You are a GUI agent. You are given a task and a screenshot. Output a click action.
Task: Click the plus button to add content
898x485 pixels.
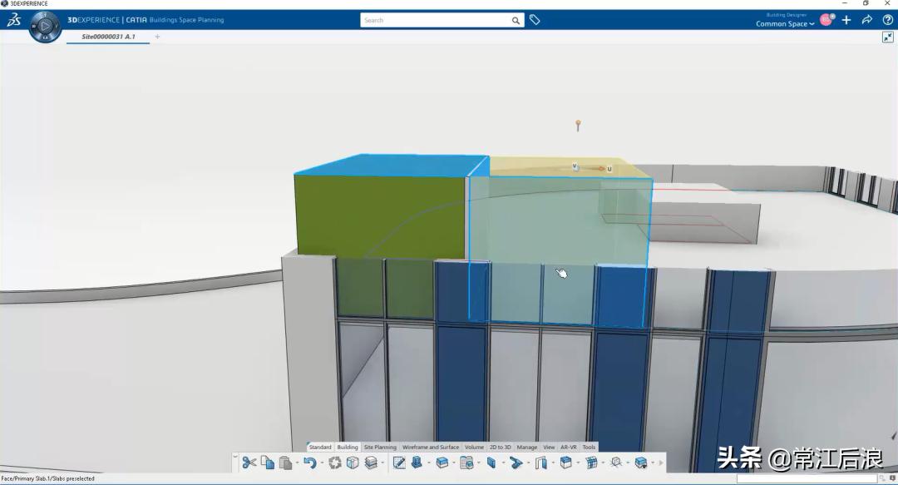click(x=846, y=20)
